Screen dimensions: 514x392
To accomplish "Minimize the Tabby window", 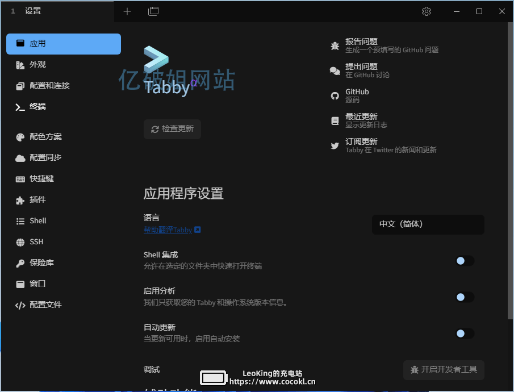I will pos(456,11).
